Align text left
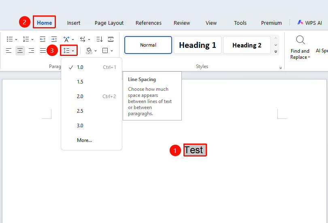 (x=9, y=50)
